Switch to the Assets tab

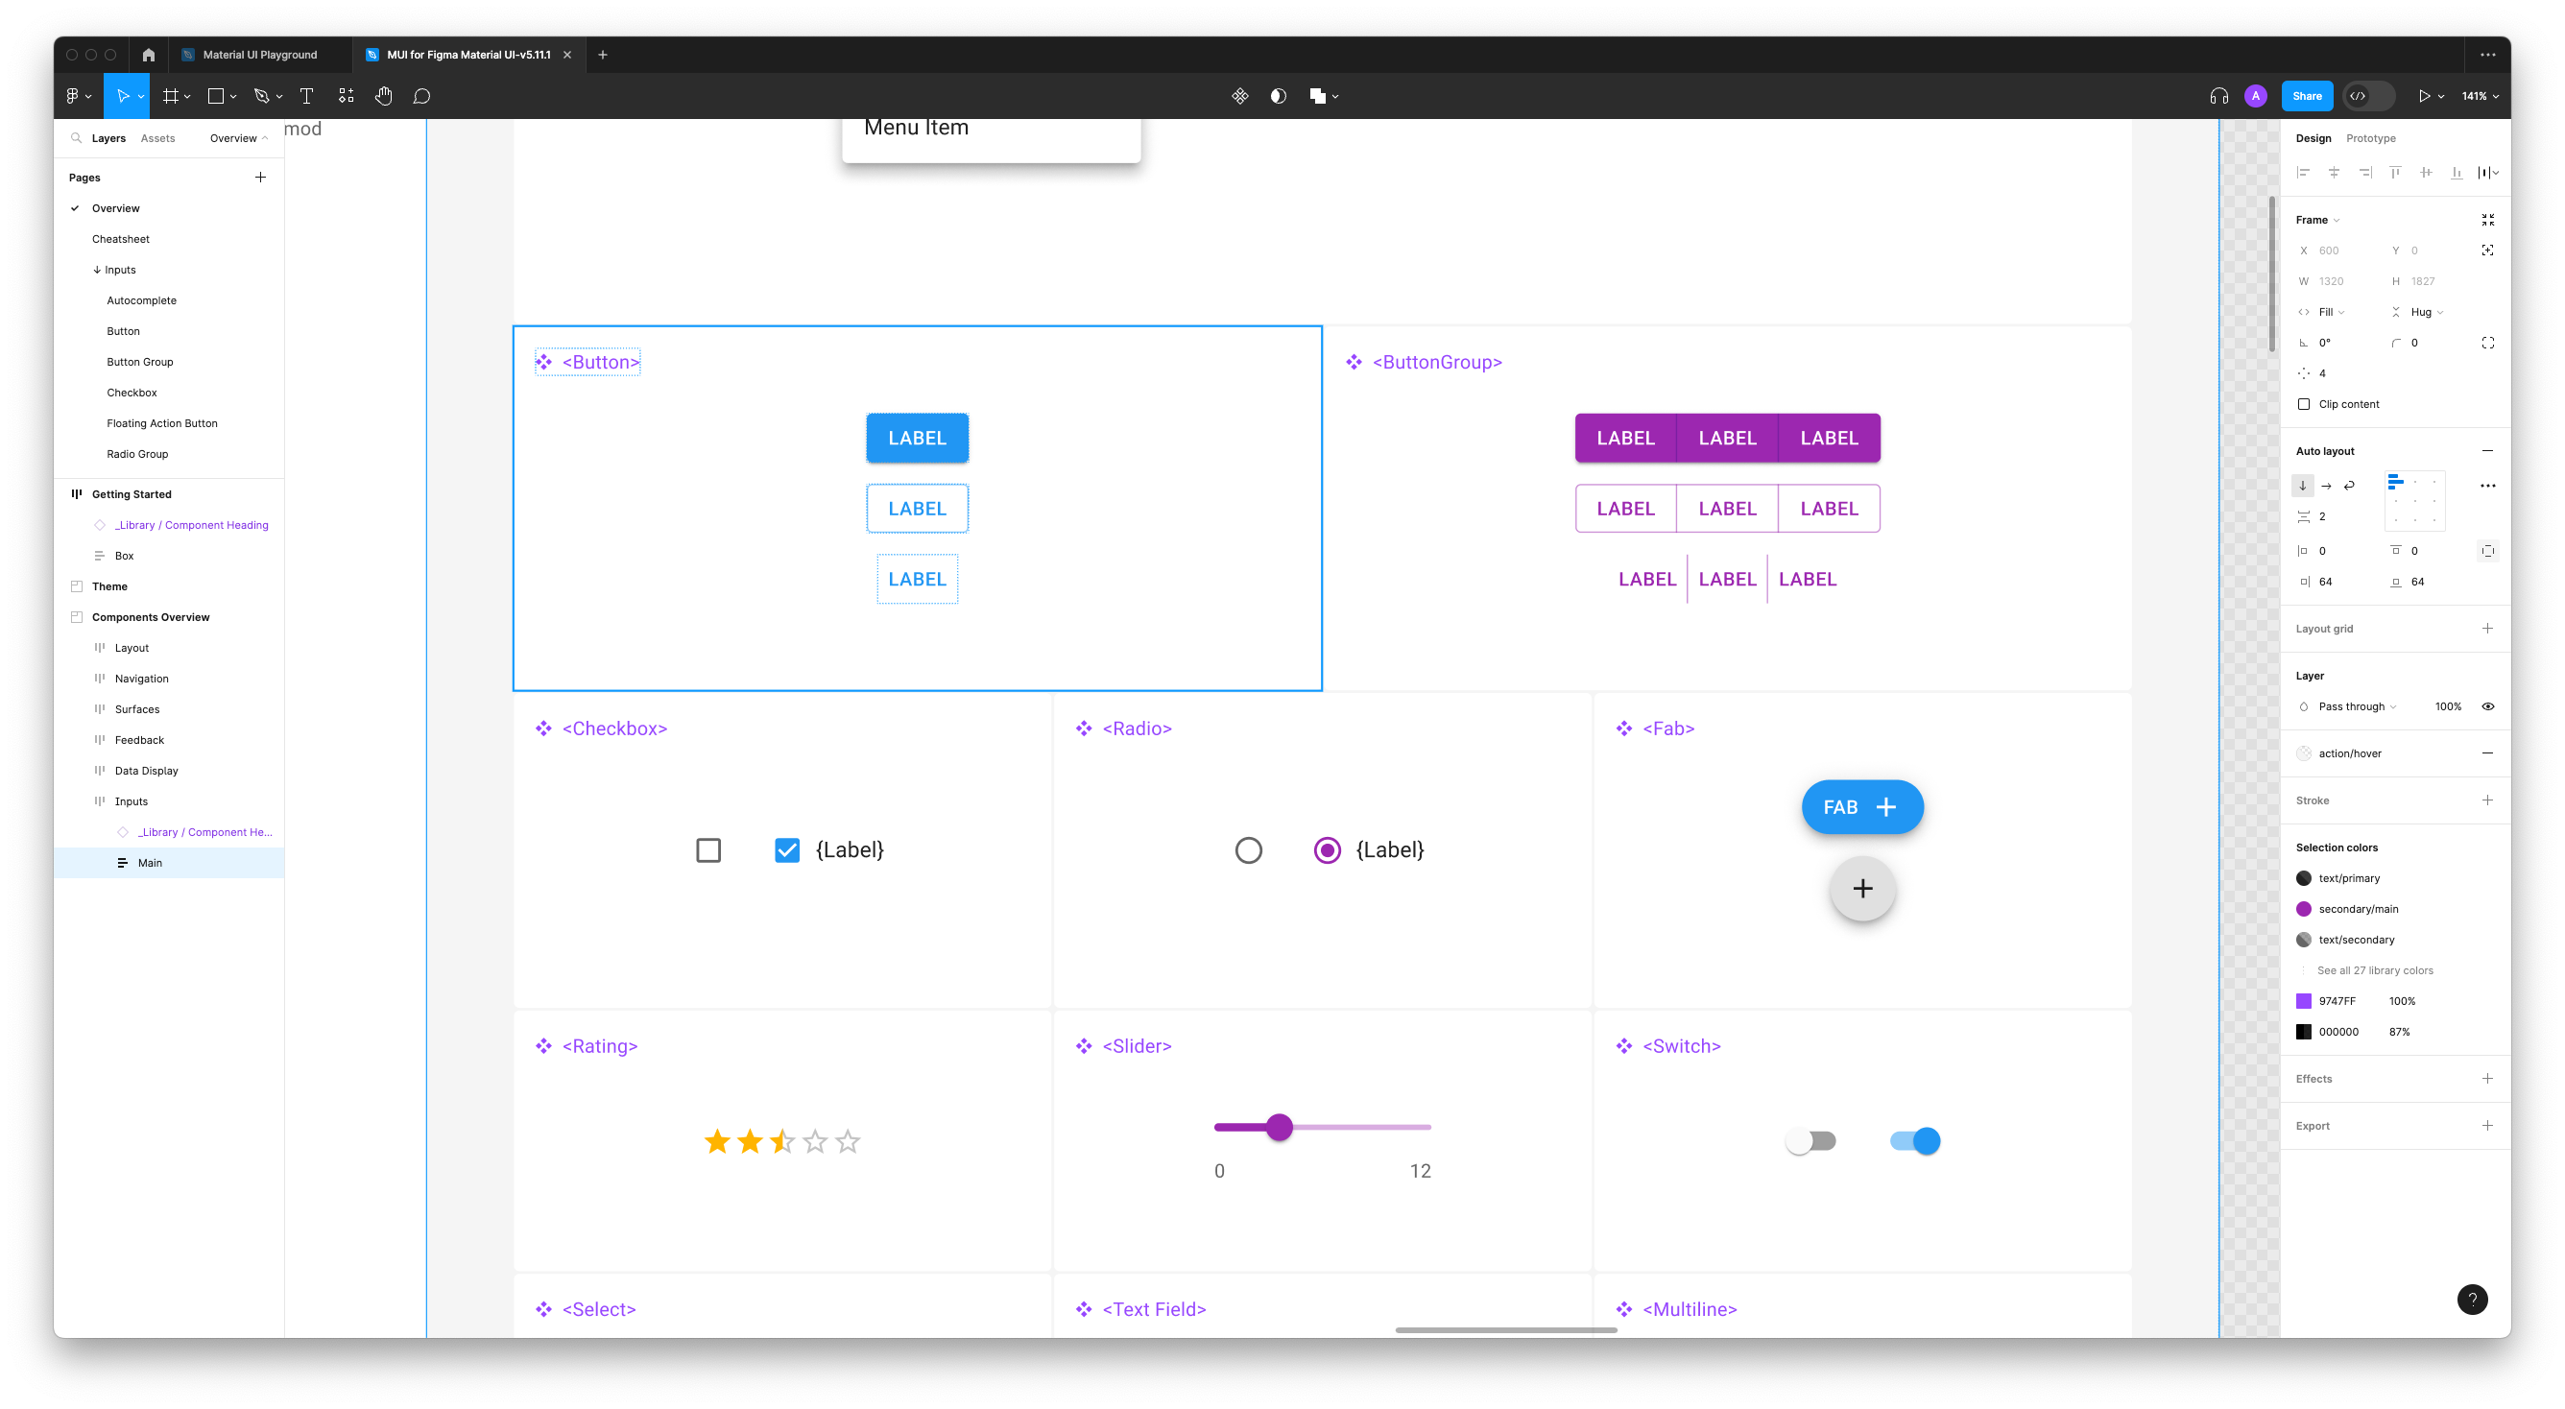click(156, 138)
